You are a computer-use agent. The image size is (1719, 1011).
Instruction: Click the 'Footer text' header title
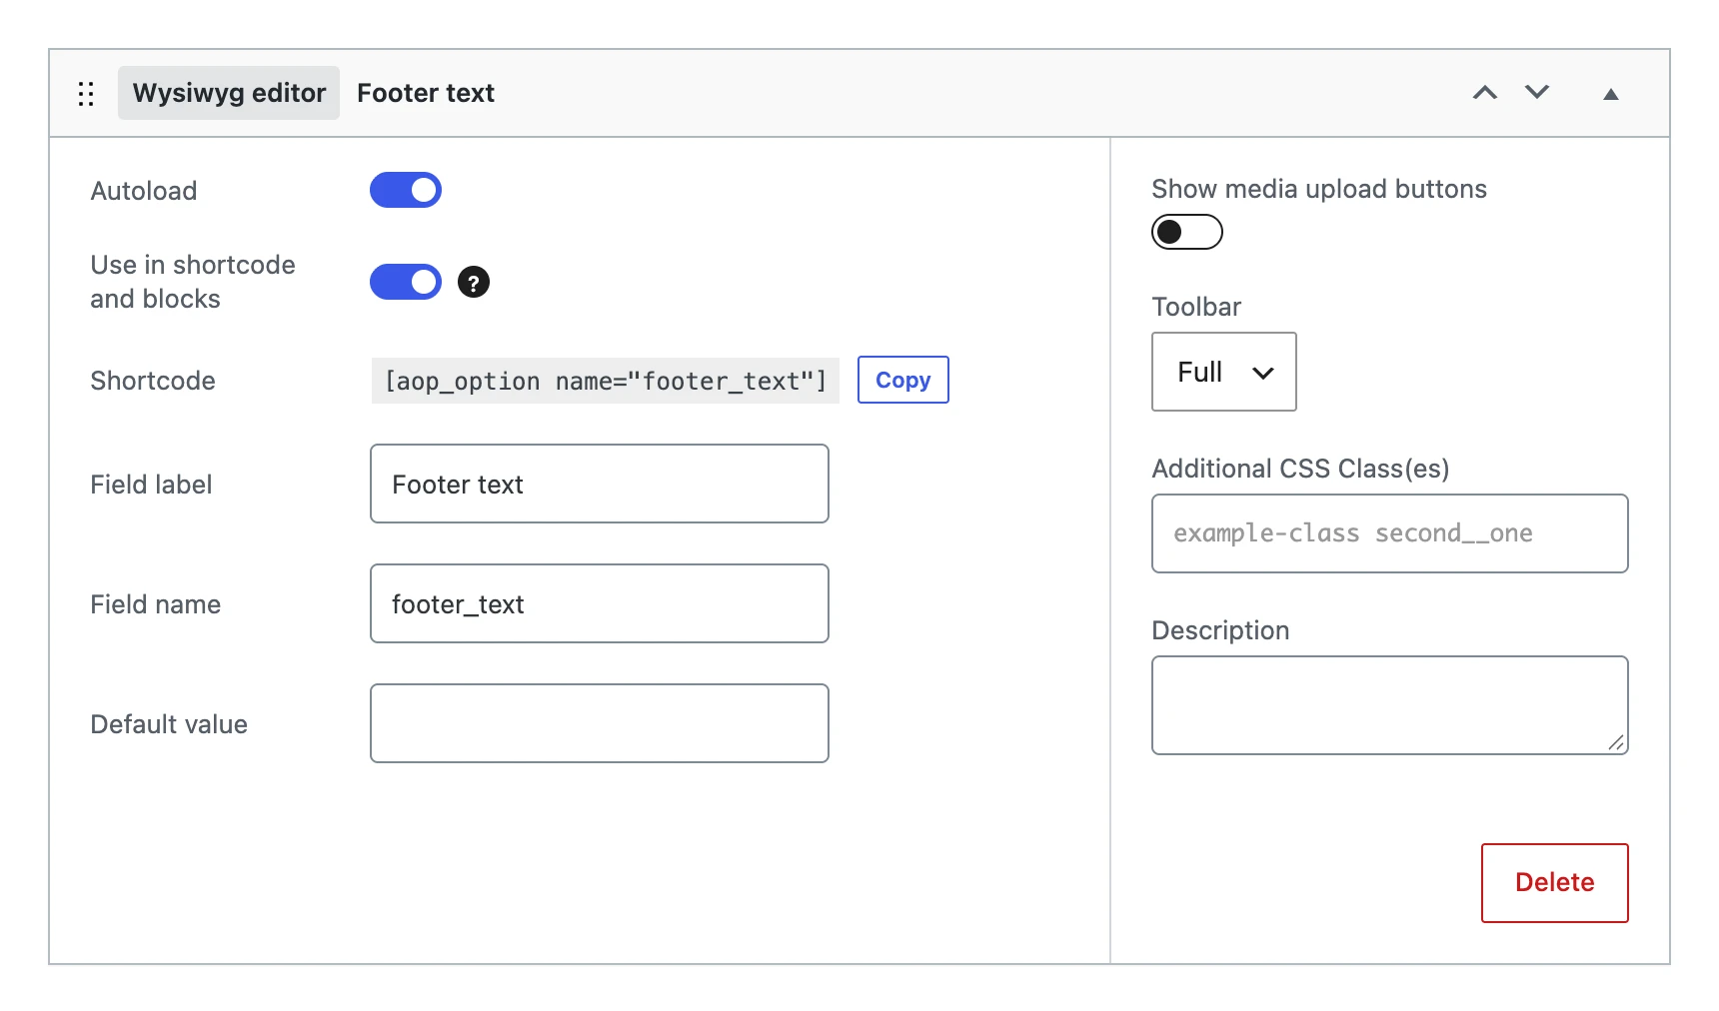[426, 93]
